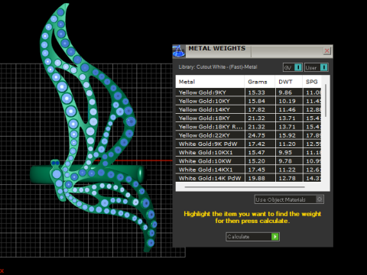Viewport: 367px width, 275px height.
Task: Click the 24.75 grams value
Action: tap(257, 135)
